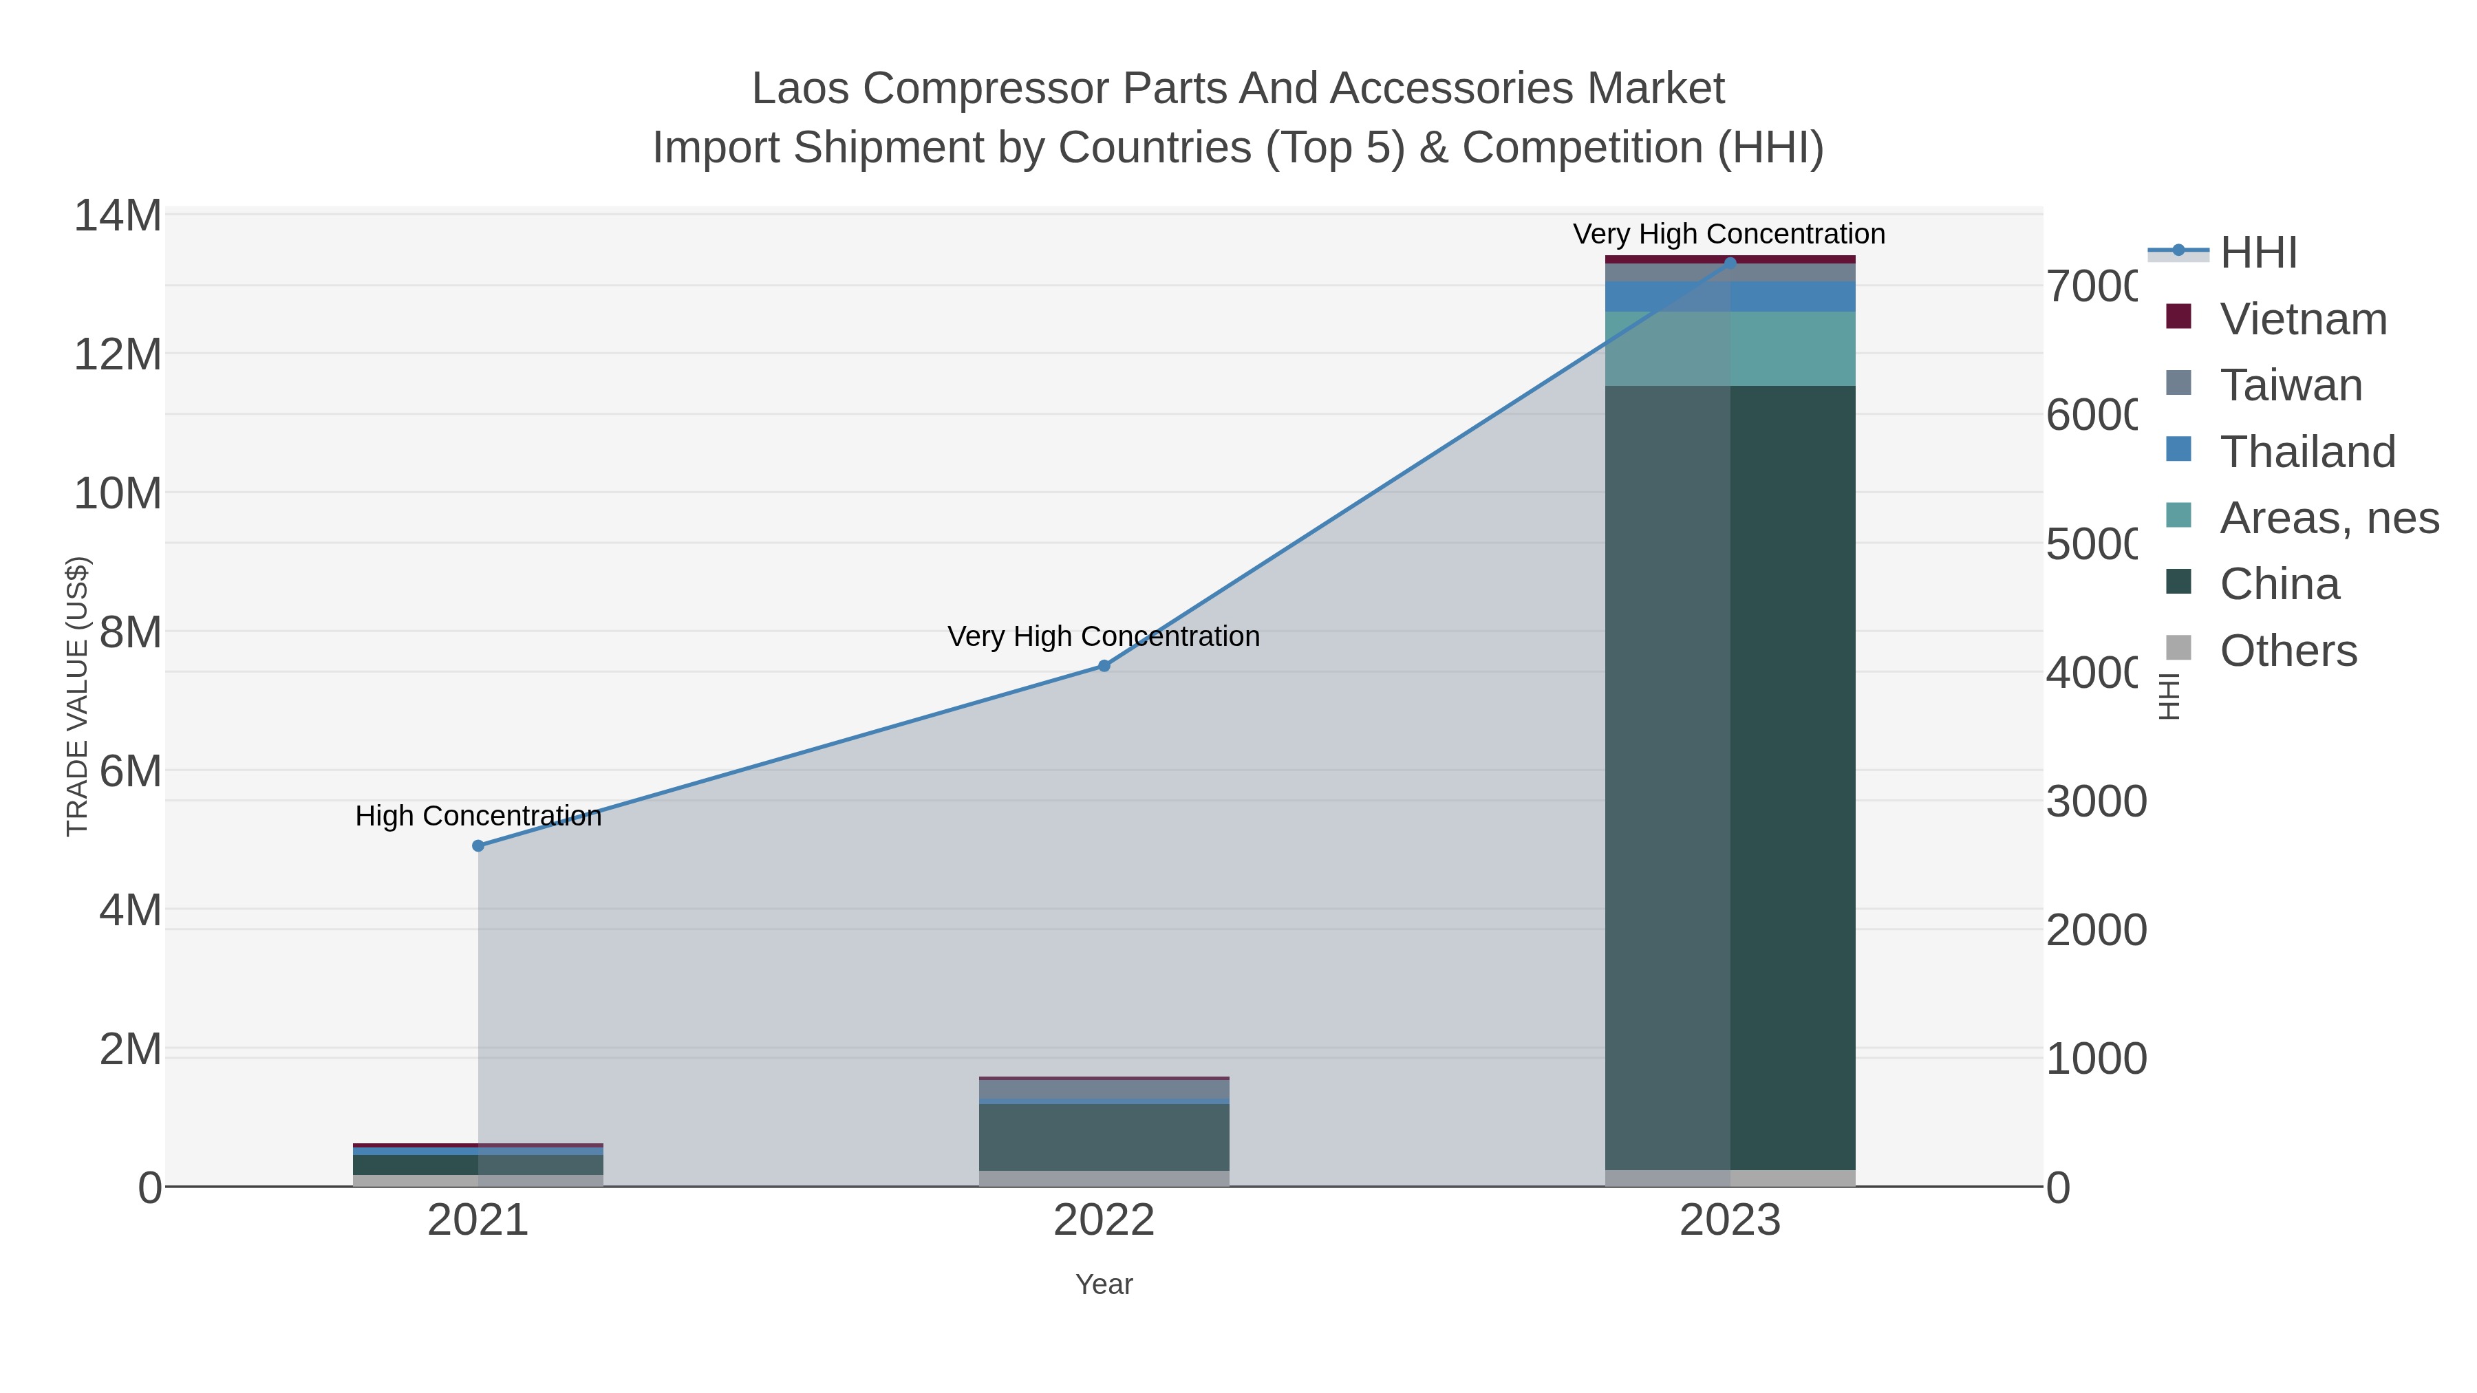Click the Areas, nes segment of 2023 bar
This screenshot has height=1393, width=2477.
point(1730,349)
